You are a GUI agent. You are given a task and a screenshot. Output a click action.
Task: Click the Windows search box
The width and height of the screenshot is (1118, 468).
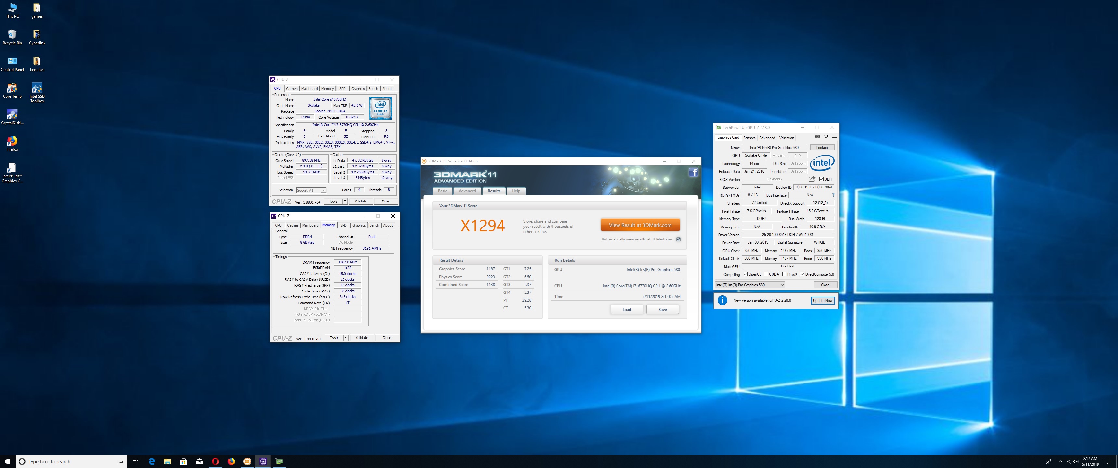point(71,461)
